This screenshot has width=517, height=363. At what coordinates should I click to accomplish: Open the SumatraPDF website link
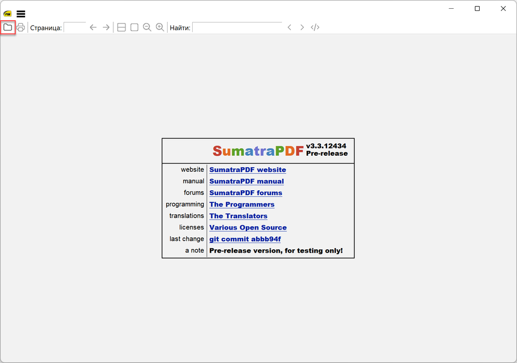[248, 170]
